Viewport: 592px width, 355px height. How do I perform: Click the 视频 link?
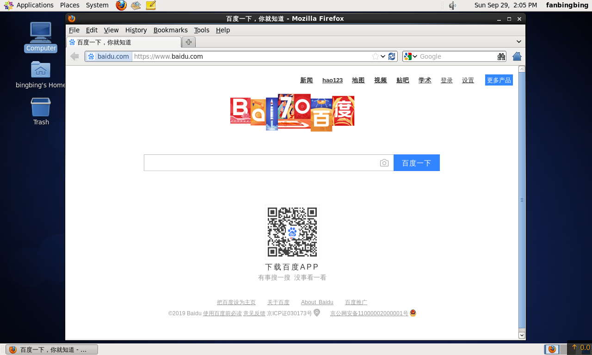381,80
